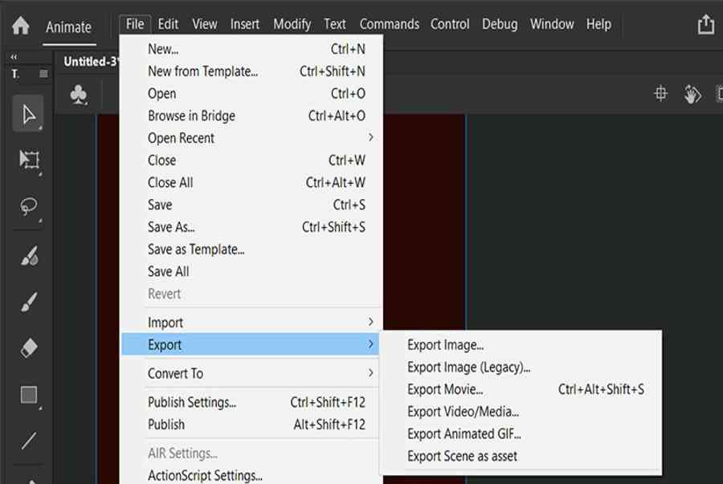Select the Line tool

29,441
